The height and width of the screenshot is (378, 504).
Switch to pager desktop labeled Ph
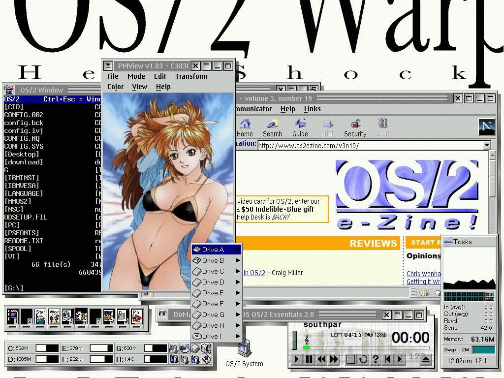(x=136, y=316)
